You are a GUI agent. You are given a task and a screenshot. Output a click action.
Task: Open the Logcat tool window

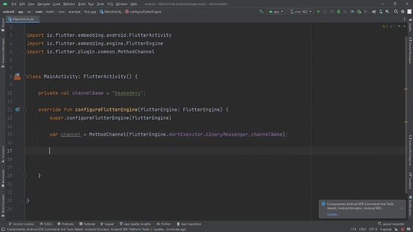click(x=107, y=224)
